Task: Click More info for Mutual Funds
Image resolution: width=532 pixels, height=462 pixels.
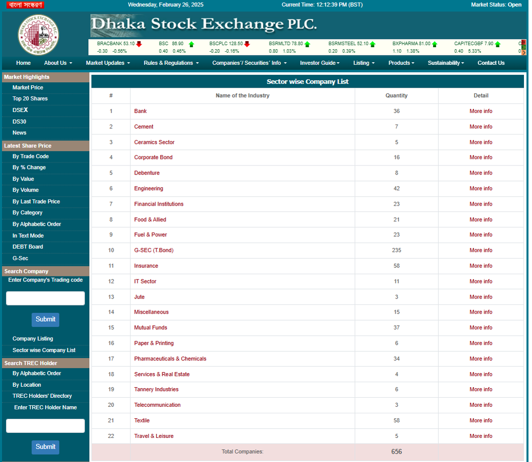Action: 481,328
